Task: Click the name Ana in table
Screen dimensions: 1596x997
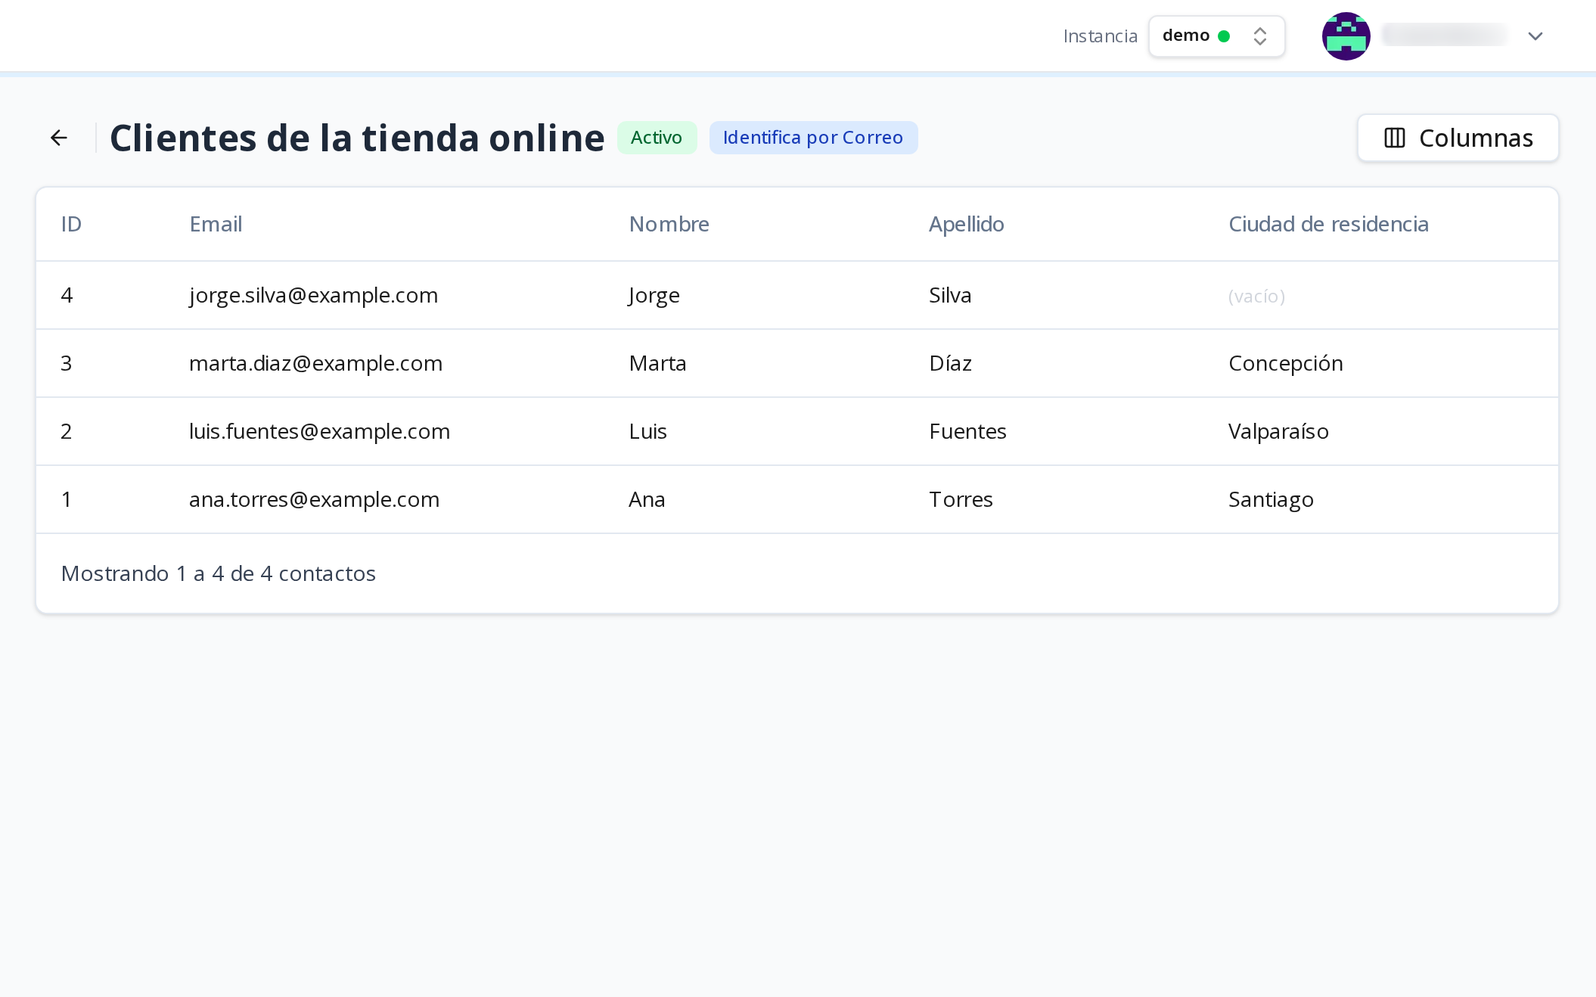Action: (647, 499)
